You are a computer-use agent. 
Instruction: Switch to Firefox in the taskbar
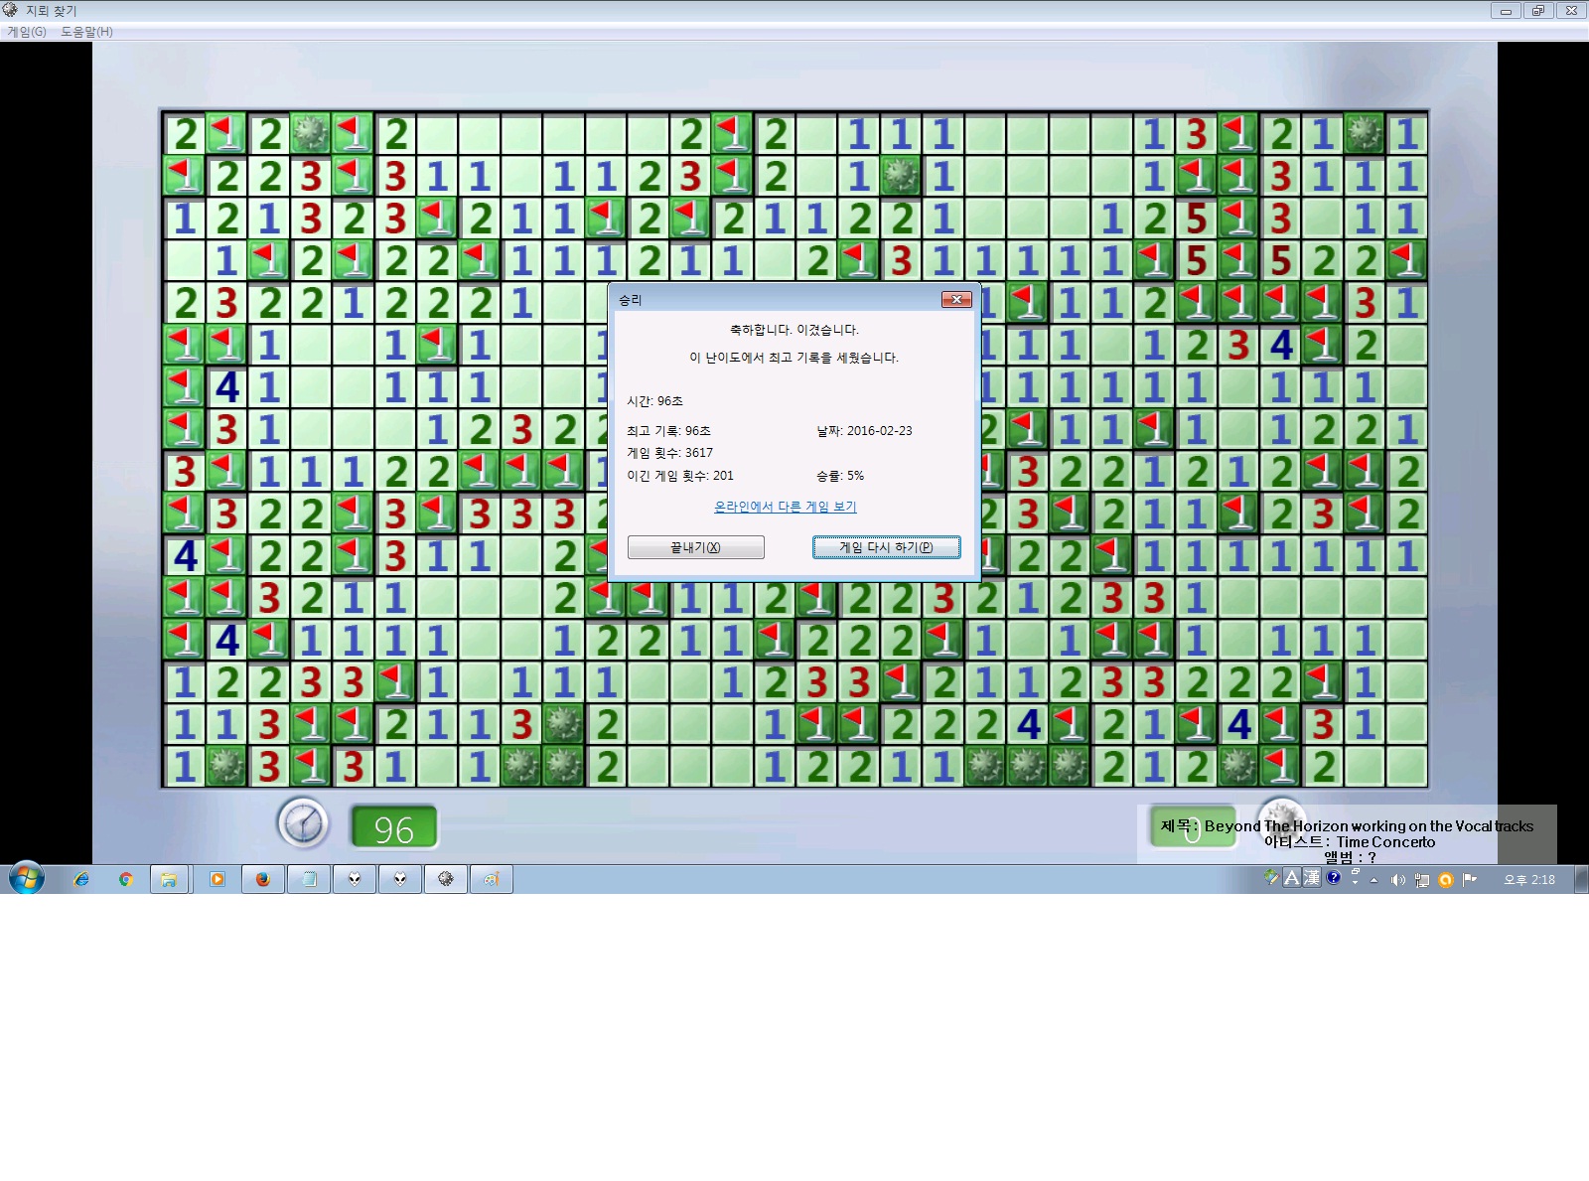tap(263, 879)
